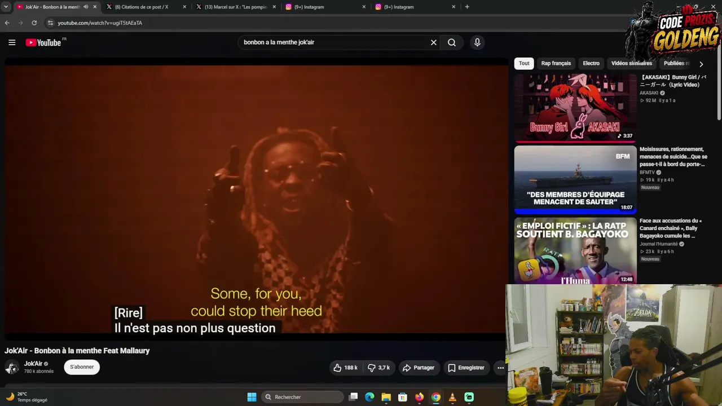The height and width of the screenshot is (406, 722).
Task: Expand the tab search dropdown
Action: pyautogui.click(x=6, y=7)
